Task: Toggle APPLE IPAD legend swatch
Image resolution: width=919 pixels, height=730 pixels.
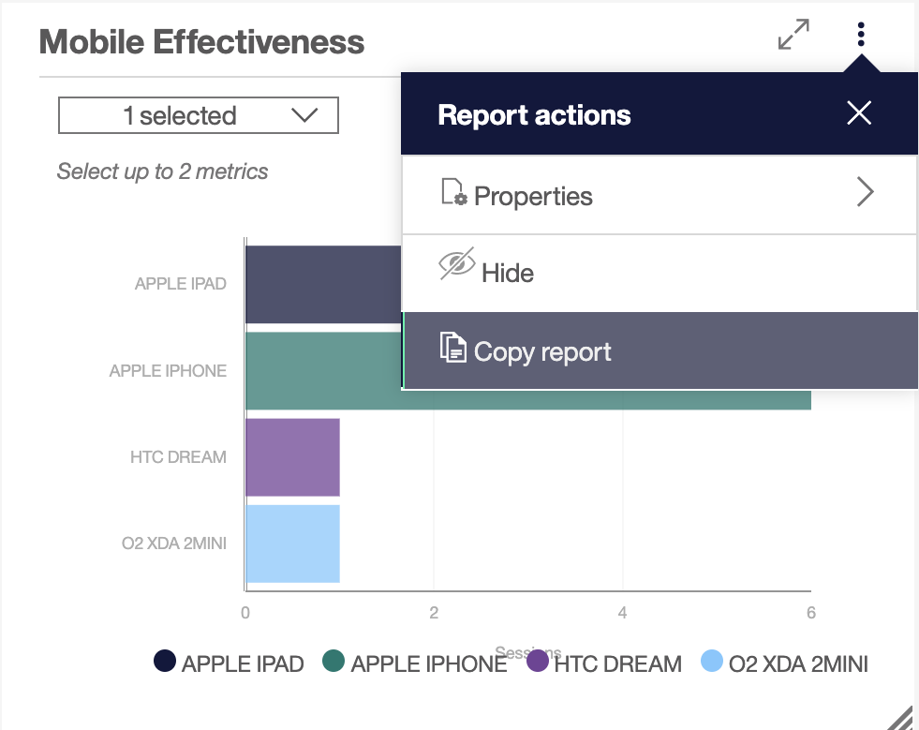Action: click(x=166, y=662)
